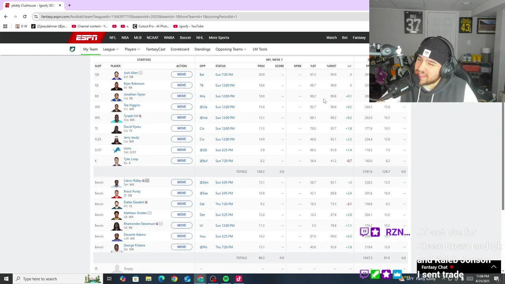This screenshot has width=505, height=284.
Task: Select the My Team tab
Action: [x=90, y=49]
